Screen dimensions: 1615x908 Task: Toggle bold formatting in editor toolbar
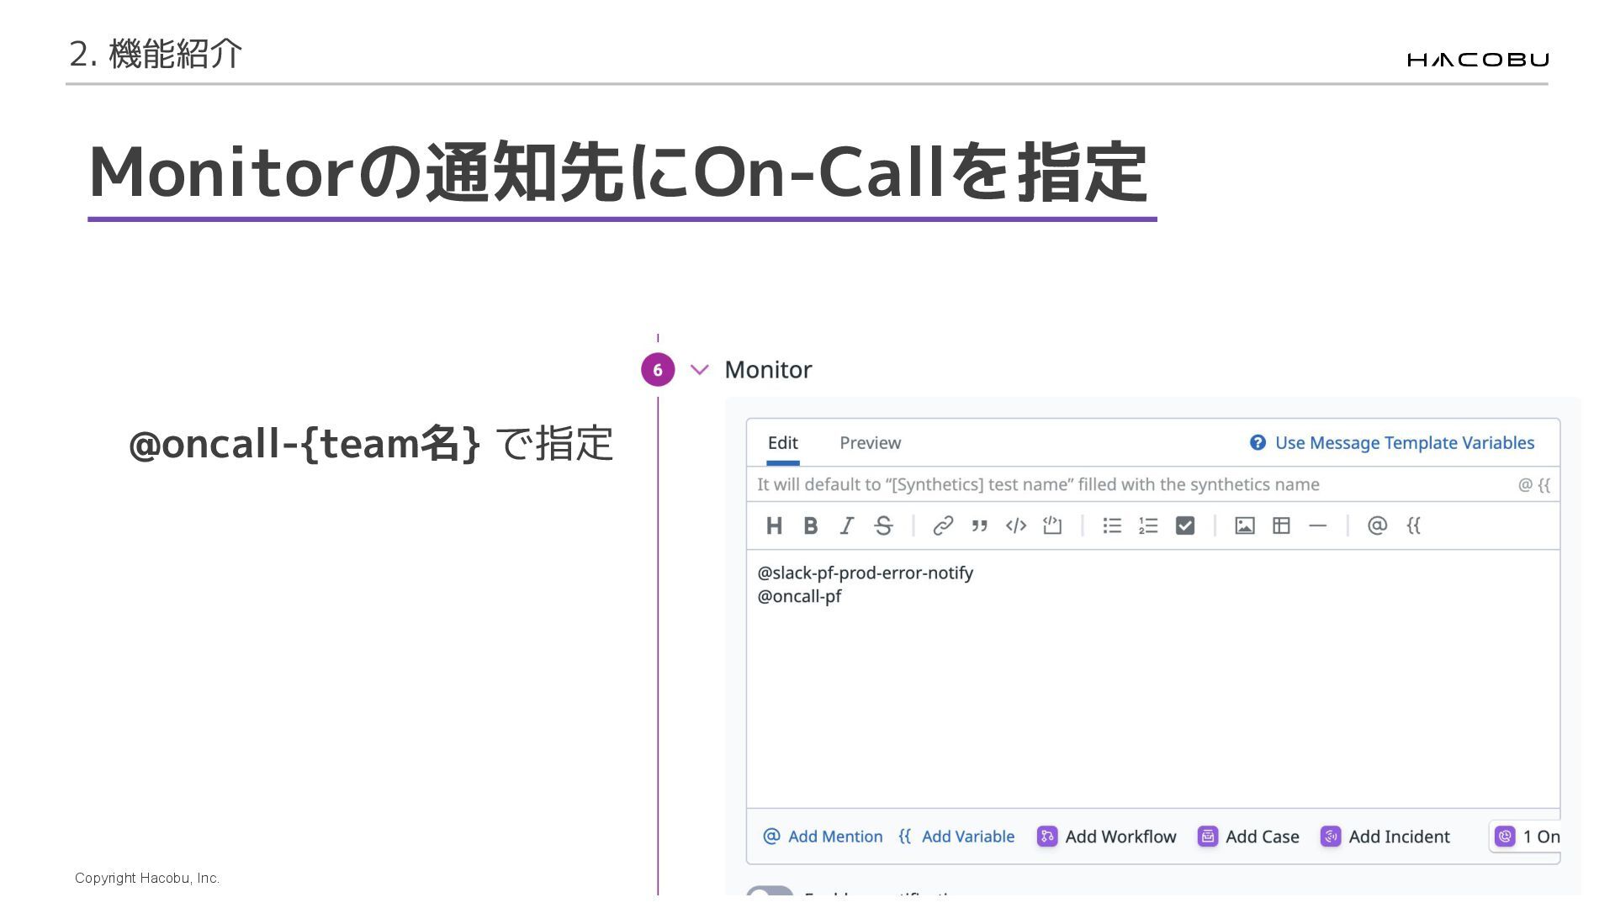click(x=810, y=526)
